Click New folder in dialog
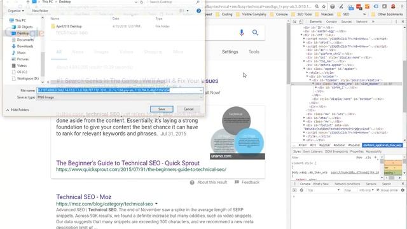This screenshot has width=407, height=229. point(40,11)
